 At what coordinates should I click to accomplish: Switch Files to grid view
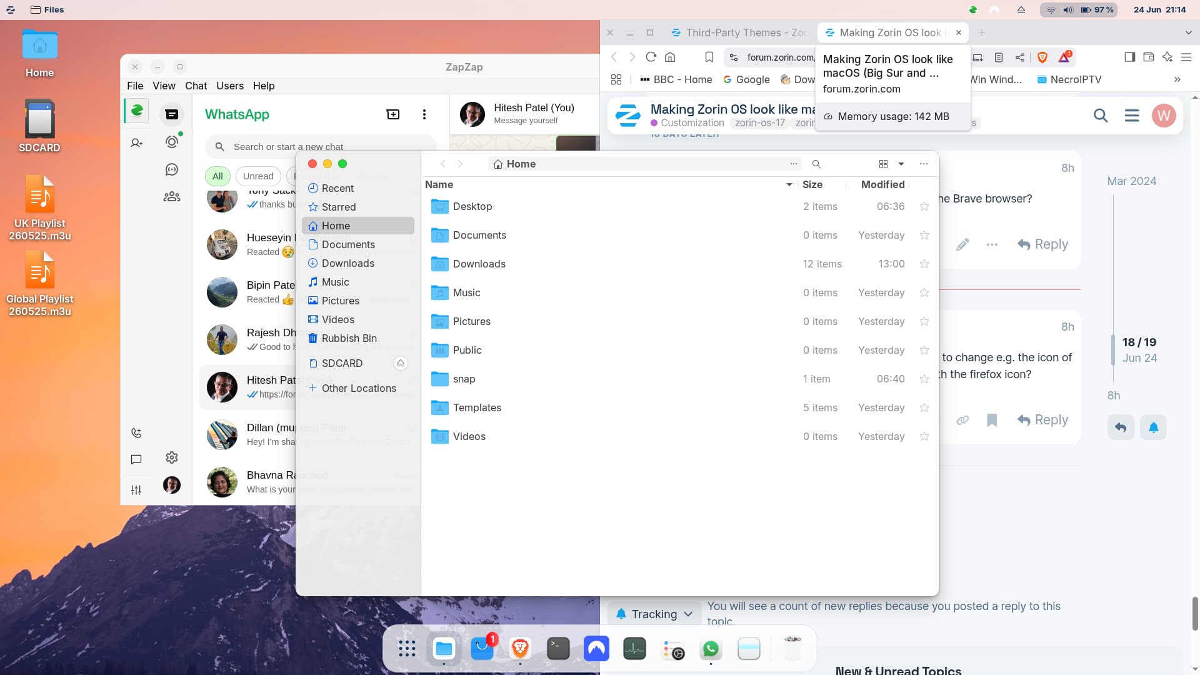pyautogui.click(x=883, y=164)
